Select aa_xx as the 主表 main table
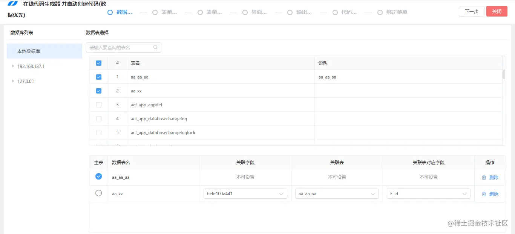The image size is (515, 234). pyautogui.click(x=98, y=193)
